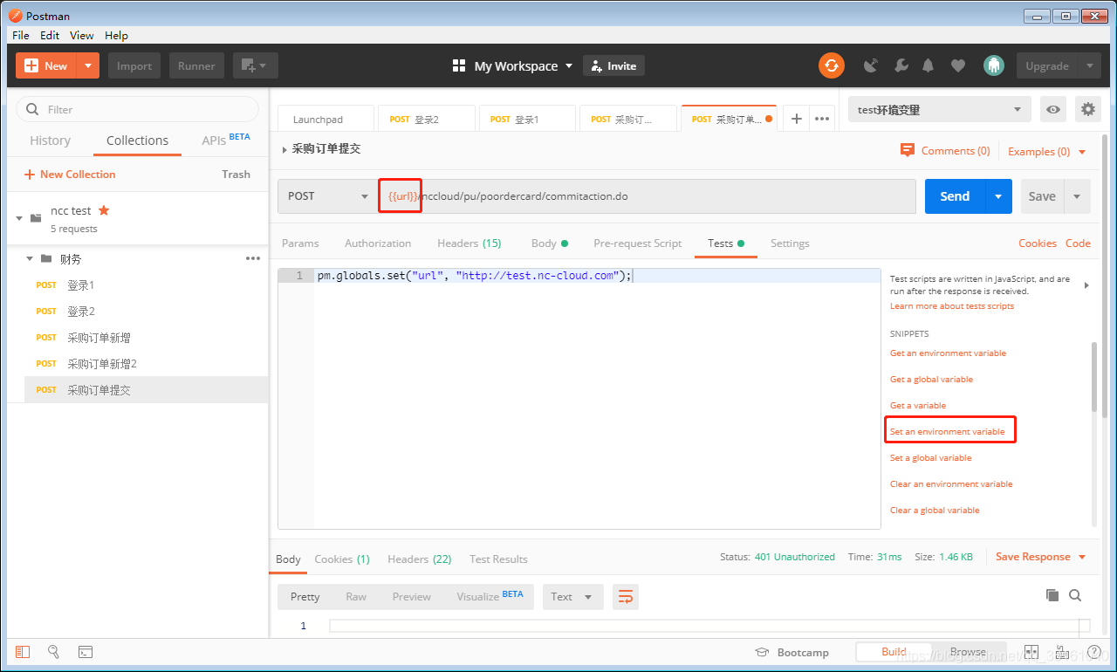1117x672 pixels.
Task: Expand Send button dropdown arrow
Action: pyautogui.click(x=998, y=196)
